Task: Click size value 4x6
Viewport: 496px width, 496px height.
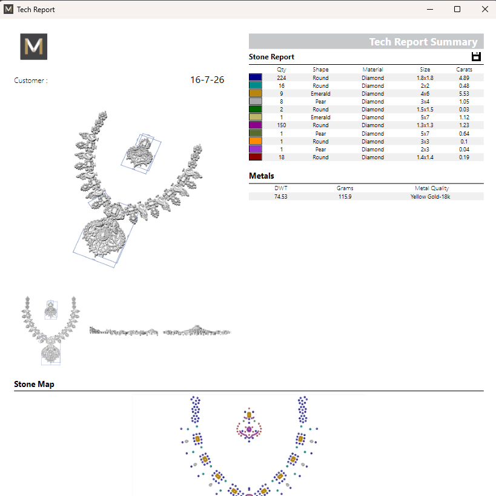Action: [425, 94]
